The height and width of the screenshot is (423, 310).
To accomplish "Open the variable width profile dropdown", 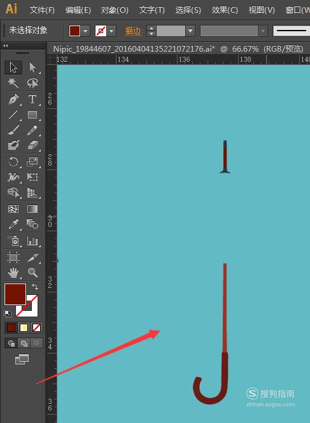I will [x=262, y=31].
